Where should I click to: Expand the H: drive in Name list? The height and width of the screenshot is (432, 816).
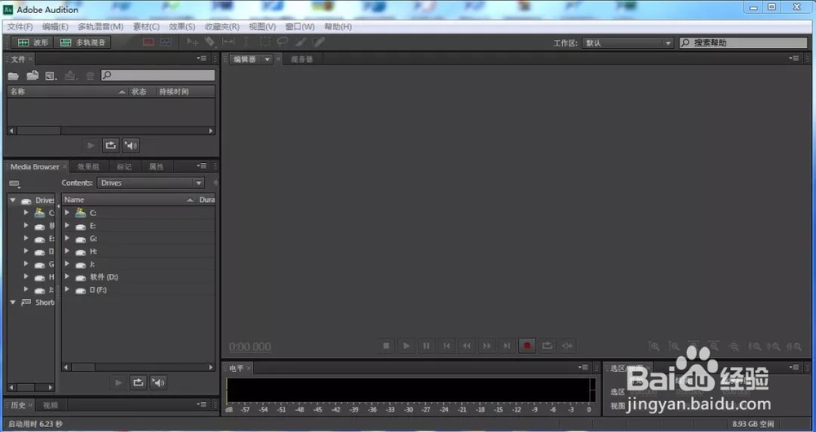[x=67, y=251]
